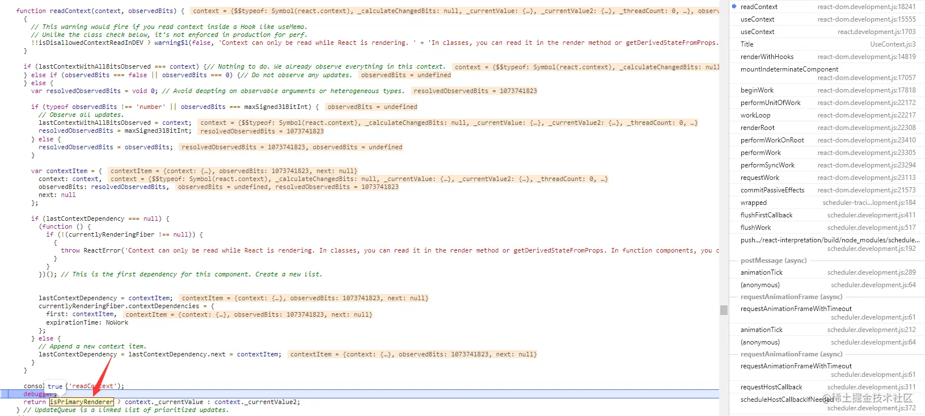Select the mountIndeterminateComponent stack frame
The height and width of the screenshot is (416, 925).
827,73
